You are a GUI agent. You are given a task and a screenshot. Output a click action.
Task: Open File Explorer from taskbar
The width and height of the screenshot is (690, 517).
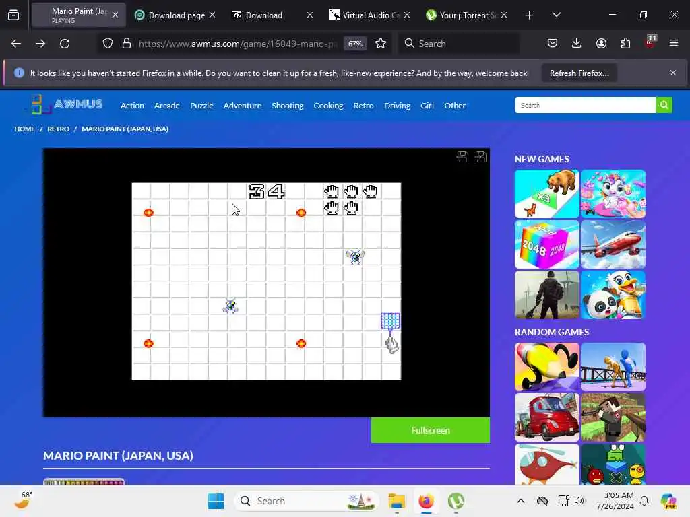pos(396,501)
